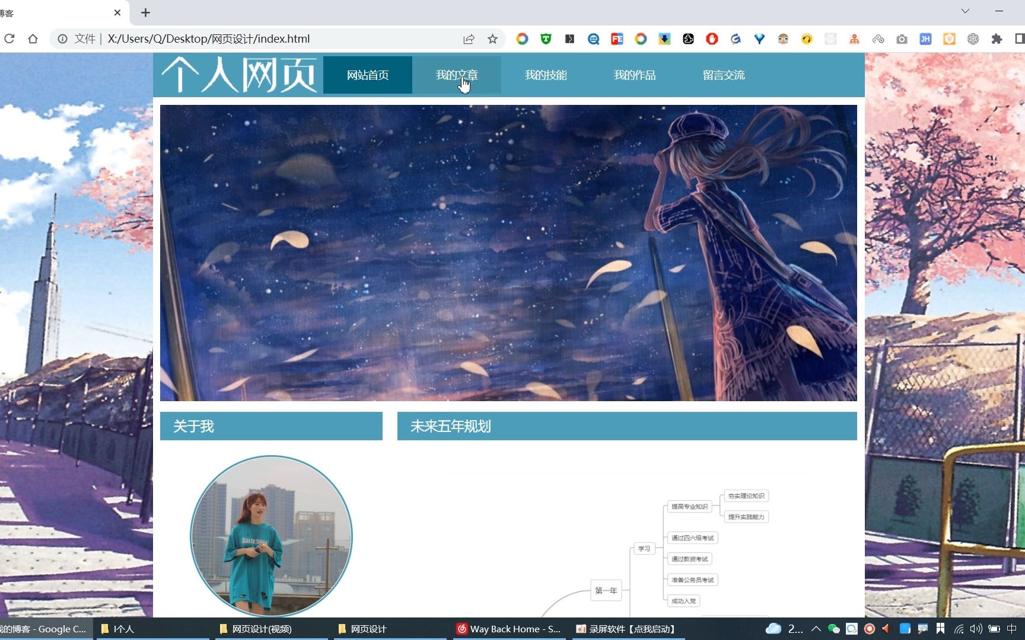The image size is (1025, 640).
Task: Click the blue Q search extension icon
Action: (x=593, y=39)
